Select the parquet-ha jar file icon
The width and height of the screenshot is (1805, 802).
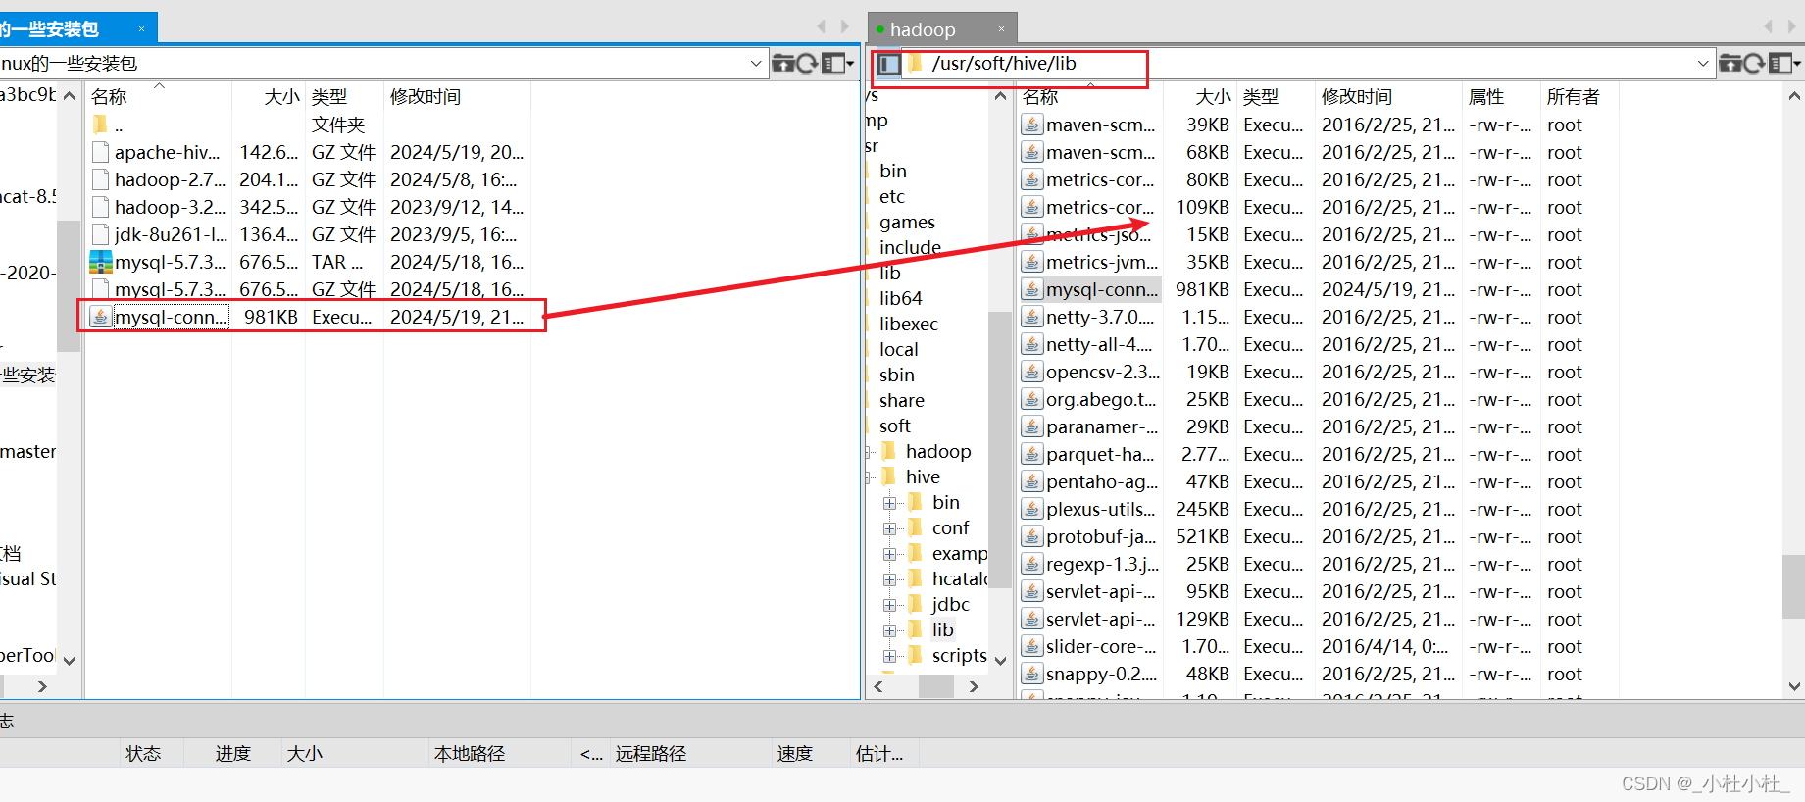click(x=1031, y=454)
